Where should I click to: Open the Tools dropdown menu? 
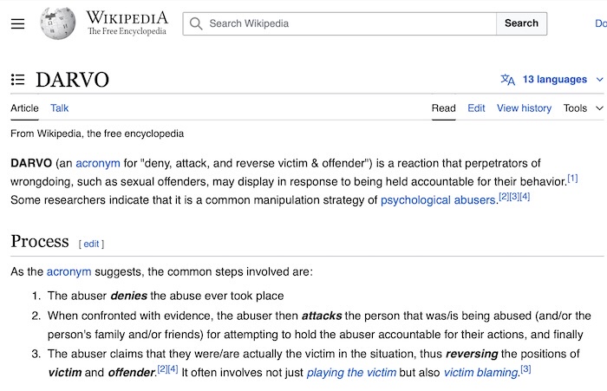point(575,108)
